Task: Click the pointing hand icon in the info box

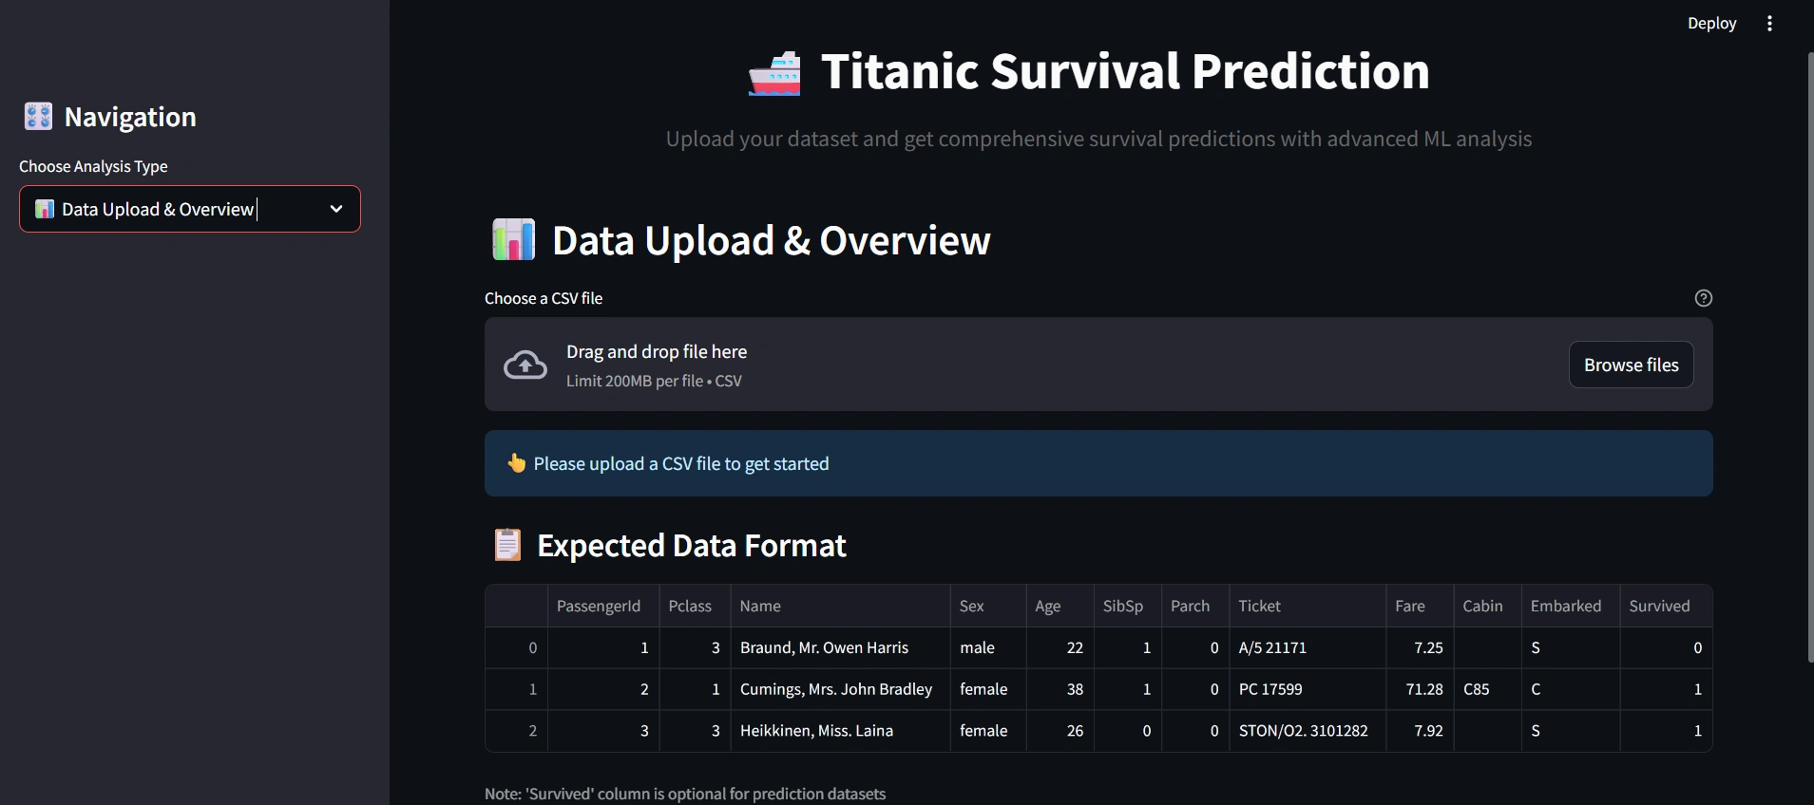Action: point(516,463)
